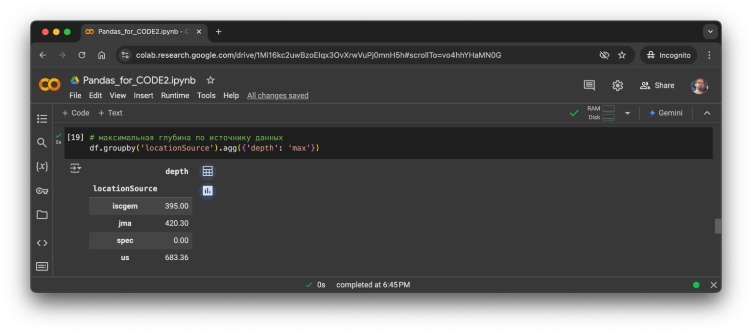Share the notebook
Screen dimensions: 752x333
point(658,85)
